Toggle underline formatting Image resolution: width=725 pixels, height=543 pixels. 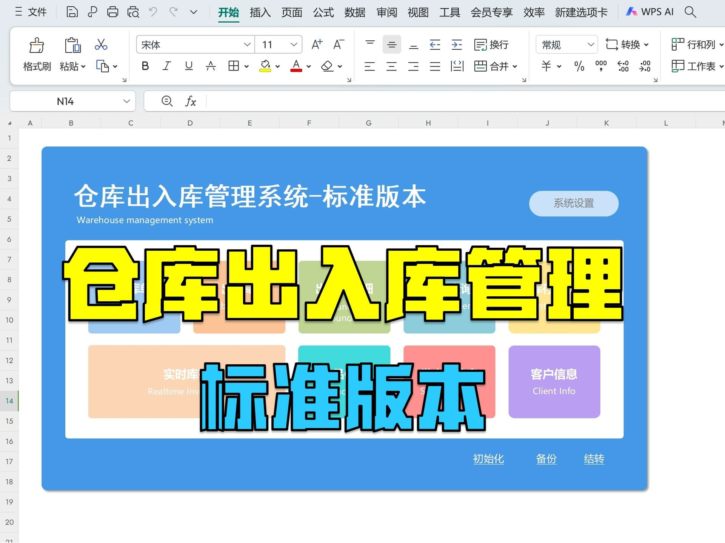pyautogui.click(x=188, y=66)
